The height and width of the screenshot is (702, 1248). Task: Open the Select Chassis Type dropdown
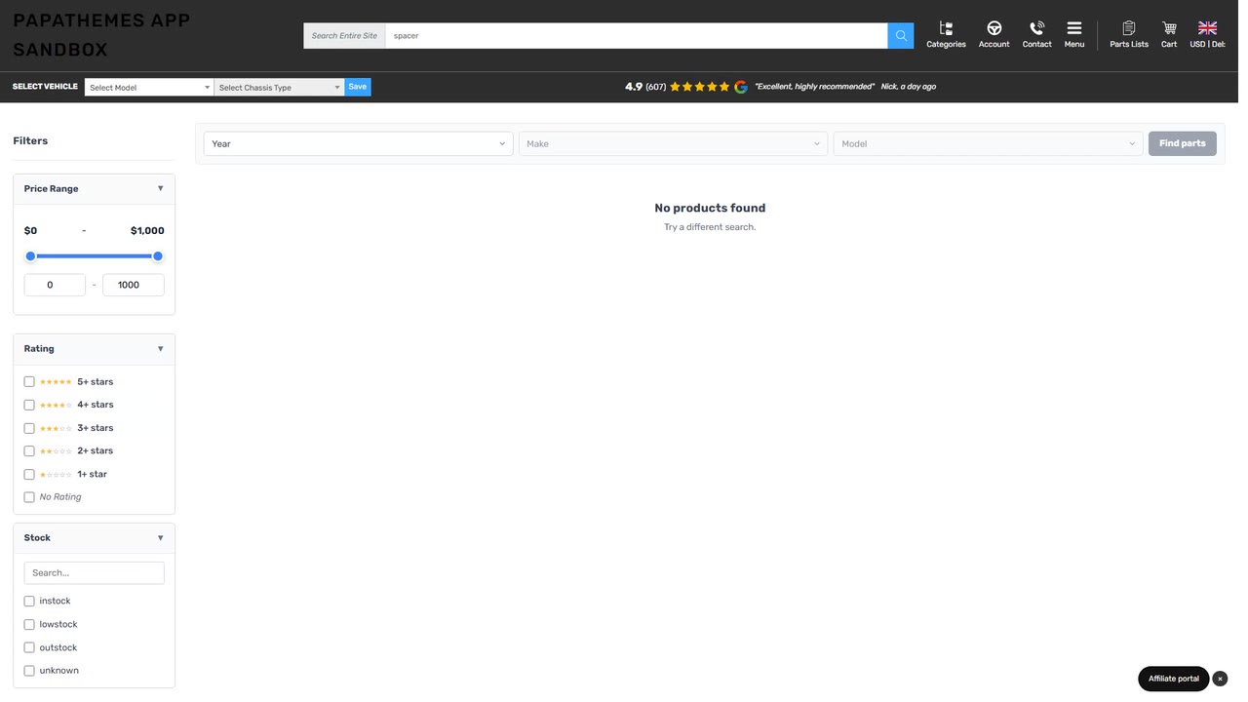point(279,88)
